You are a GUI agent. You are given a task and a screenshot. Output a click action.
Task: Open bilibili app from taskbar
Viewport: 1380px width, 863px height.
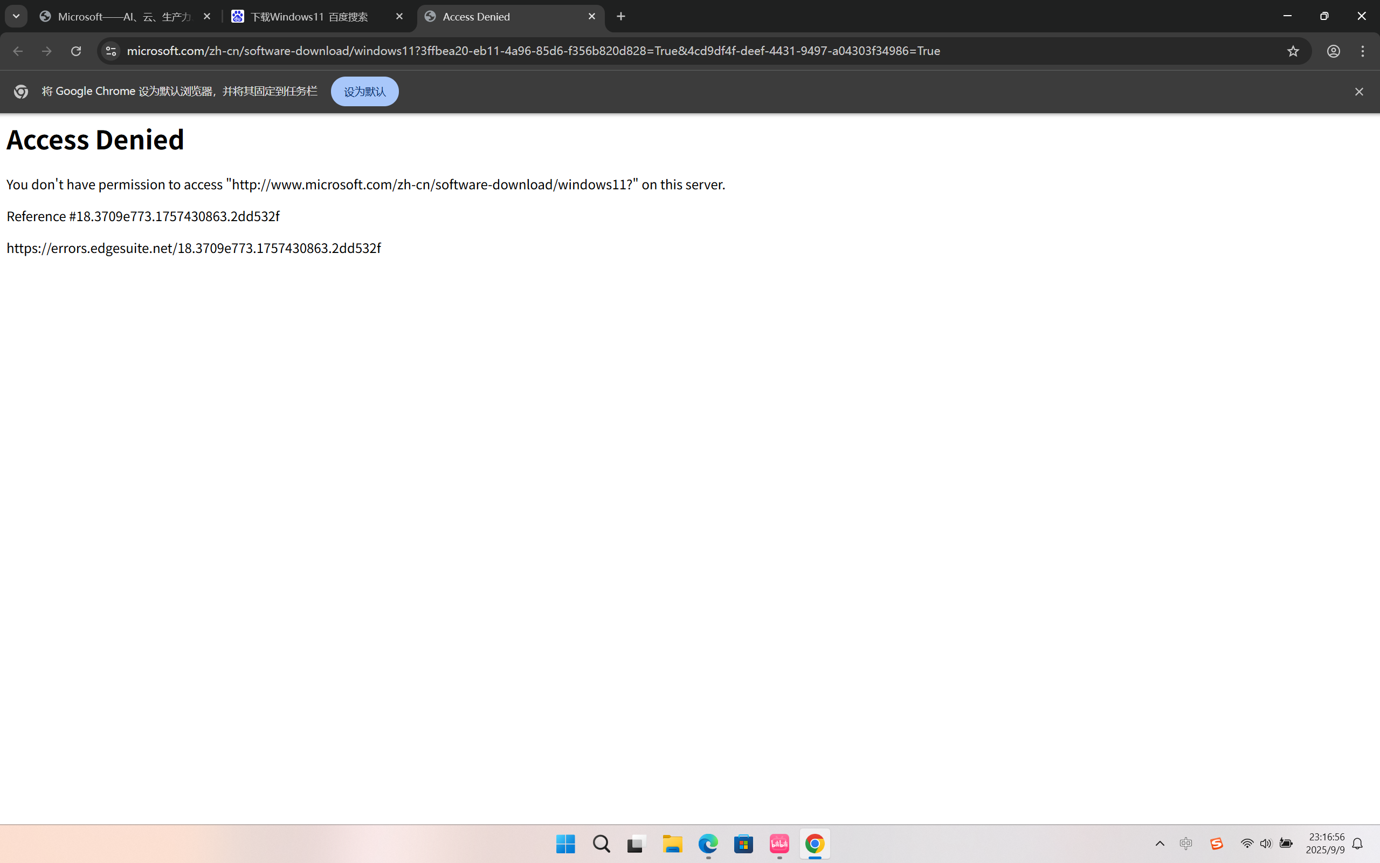click(779, 844)
